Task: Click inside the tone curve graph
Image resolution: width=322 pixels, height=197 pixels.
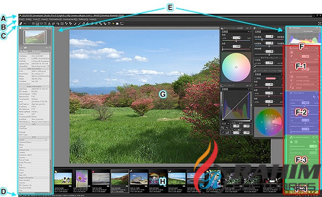Action: click(x=237, y=105)
